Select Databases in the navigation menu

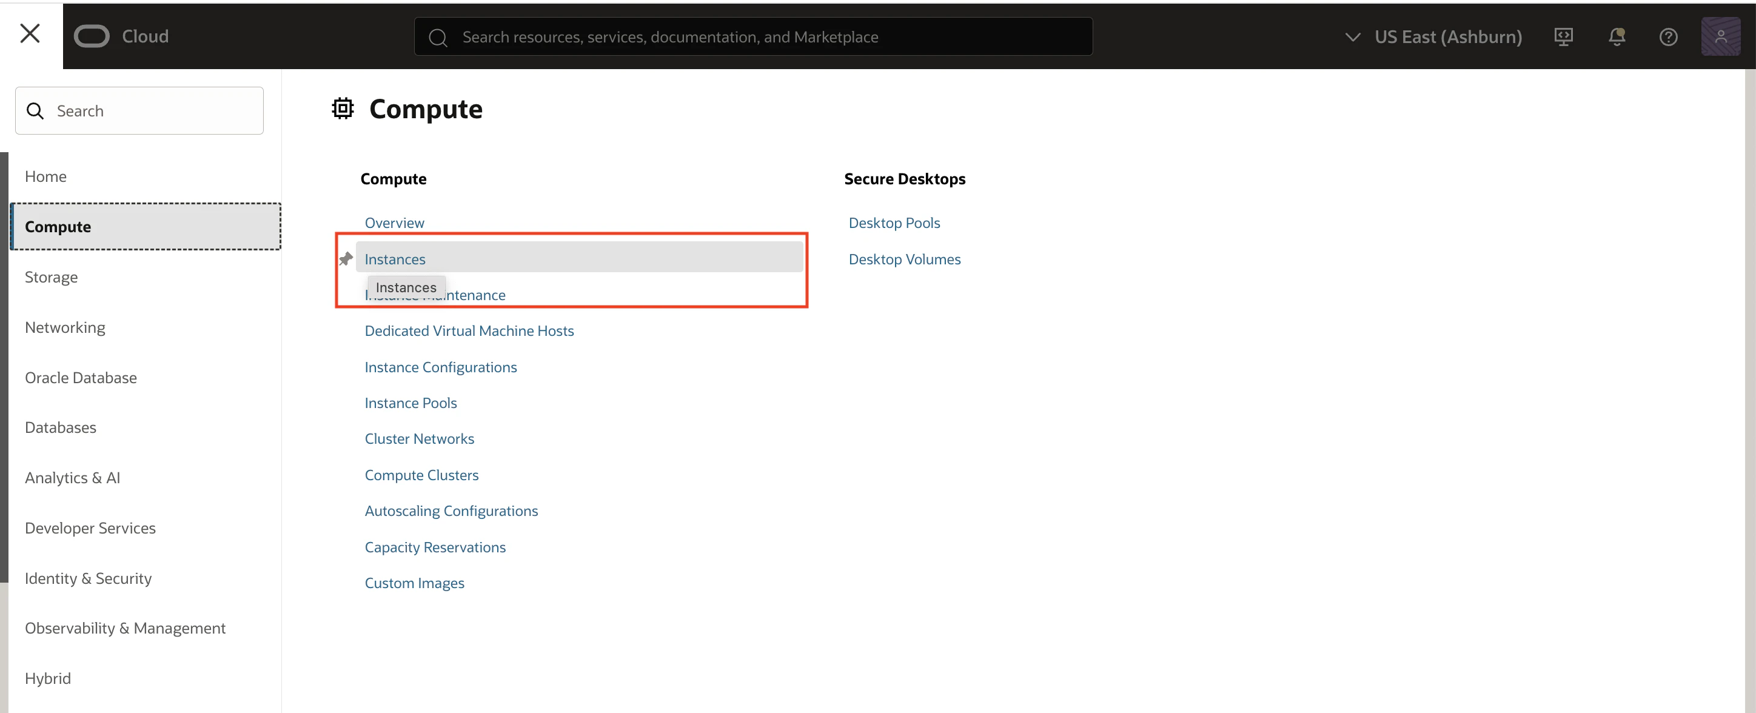[x=60, y=427]
